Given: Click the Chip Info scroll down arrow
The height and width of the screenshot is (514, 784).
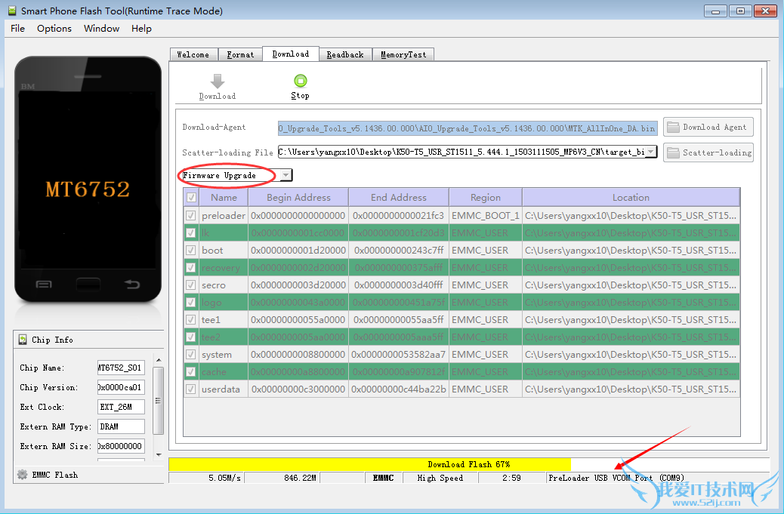Looking at the screenshot, I should pos(159,454).
